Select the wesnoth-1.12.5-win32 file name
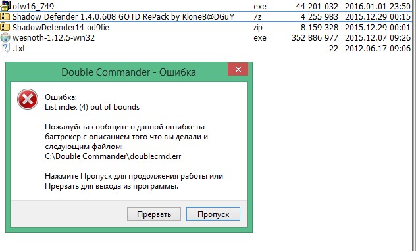The image size is (416, 251). [53, 38]
